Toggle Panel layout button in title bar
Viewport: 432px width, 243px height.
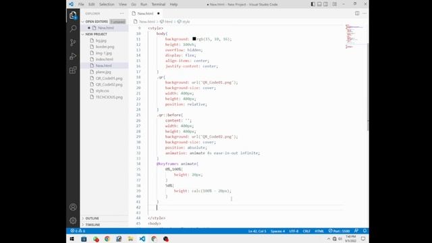(x=319, y=4)
